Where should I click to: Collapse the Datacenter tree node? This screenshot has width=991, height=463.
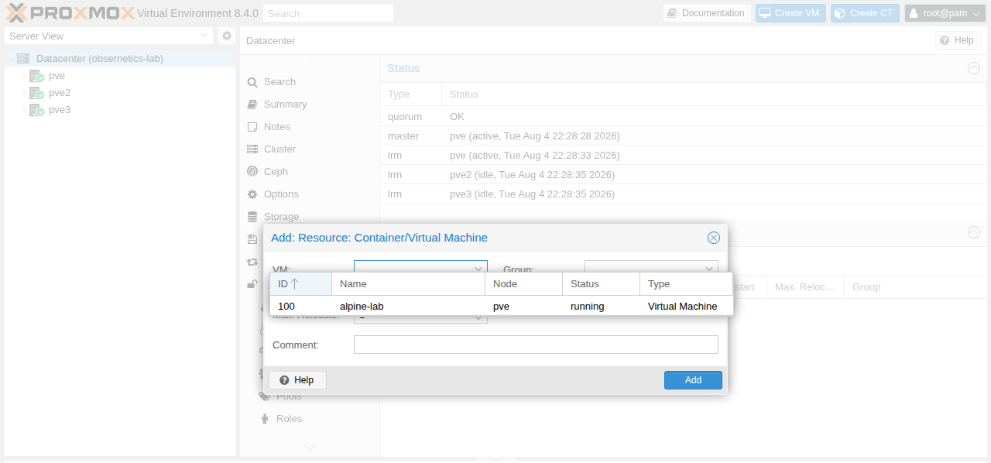[x=11, y=59]
